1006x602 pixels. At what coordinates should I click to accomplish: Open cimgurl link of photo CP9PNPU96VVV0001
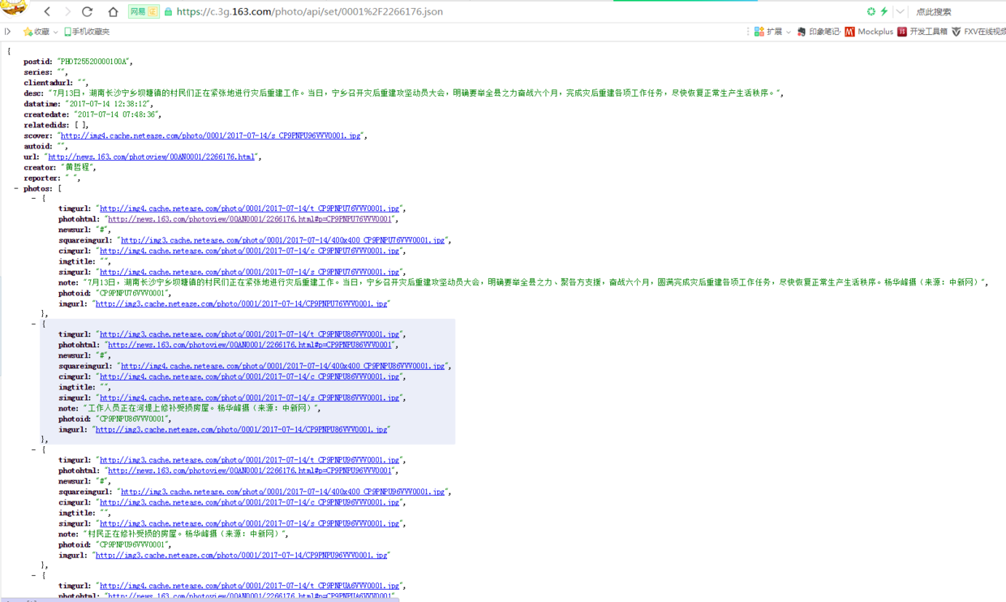(249, 502)
